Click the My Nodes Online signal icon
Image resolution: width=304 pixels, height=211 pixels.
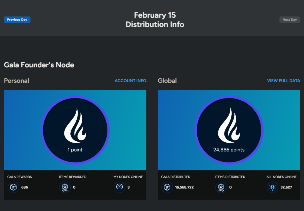click(119, 187)
